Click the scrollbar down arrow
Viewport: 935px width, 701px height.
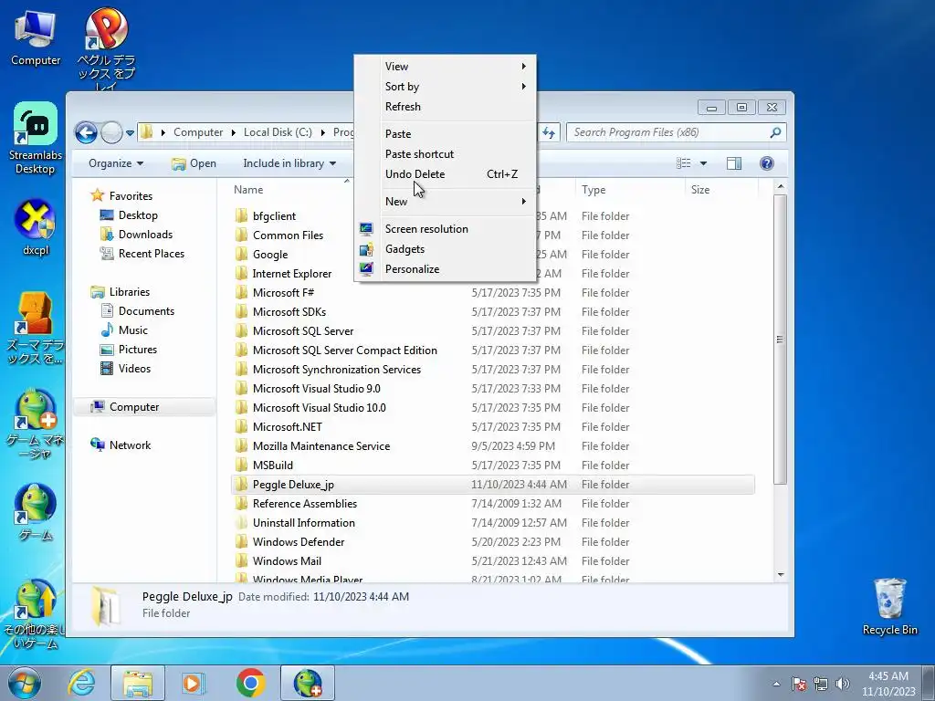click(780, 575)
